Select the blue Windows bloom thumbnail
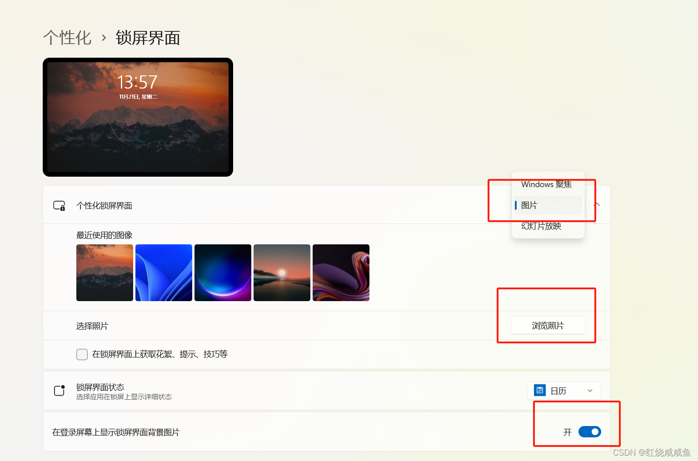 click(x=164, y=273)
